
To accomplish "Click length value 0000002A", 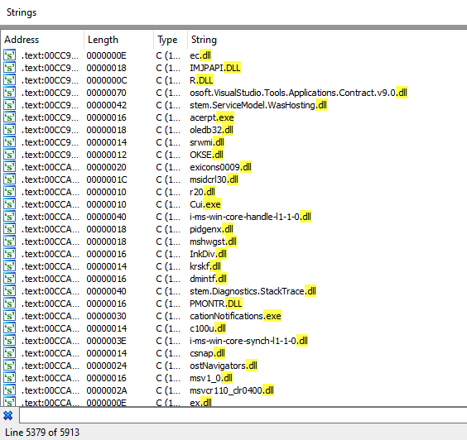I will (x=106, y=390).
